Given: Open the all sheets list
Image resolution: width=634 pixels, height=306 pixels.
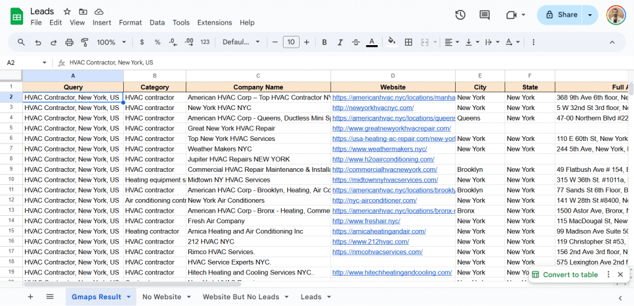Looking at the screenshot, I should point(50,297).
